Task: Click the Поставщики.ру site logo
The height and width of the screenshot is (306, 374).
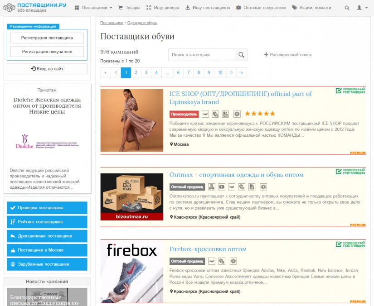Action: point(35,7)
